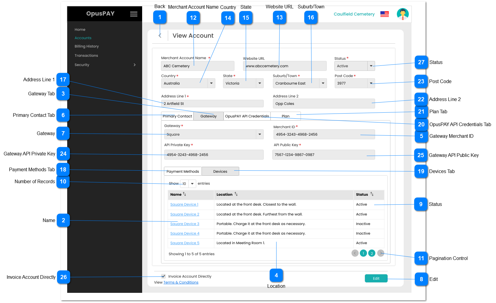This screenshot has height=303, width=496.
Task: Switch to the OpusPAY API Credentials tab
Action: point(247,116)
